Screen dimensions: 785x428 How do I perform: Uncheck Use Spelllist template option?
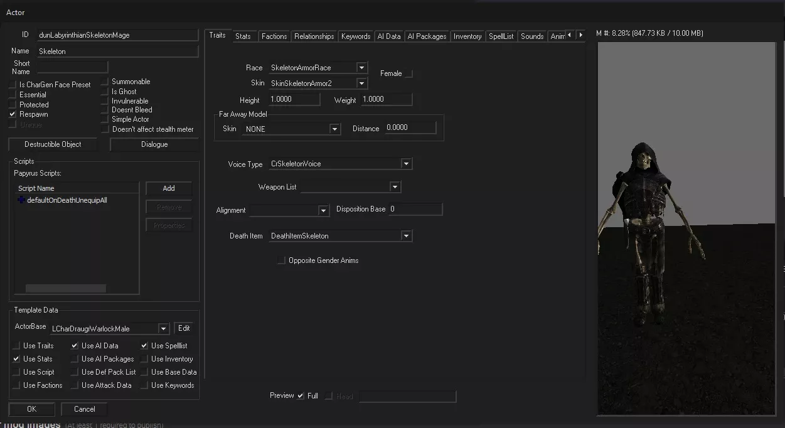click(144, 346)
